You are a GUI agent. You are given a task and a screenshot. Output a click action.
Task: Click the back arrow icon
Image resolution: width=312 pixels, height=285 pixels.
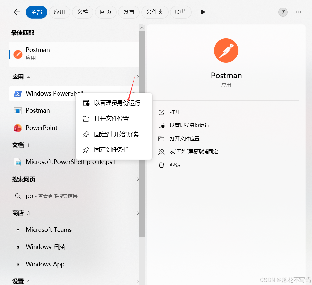tap(17, 12)
